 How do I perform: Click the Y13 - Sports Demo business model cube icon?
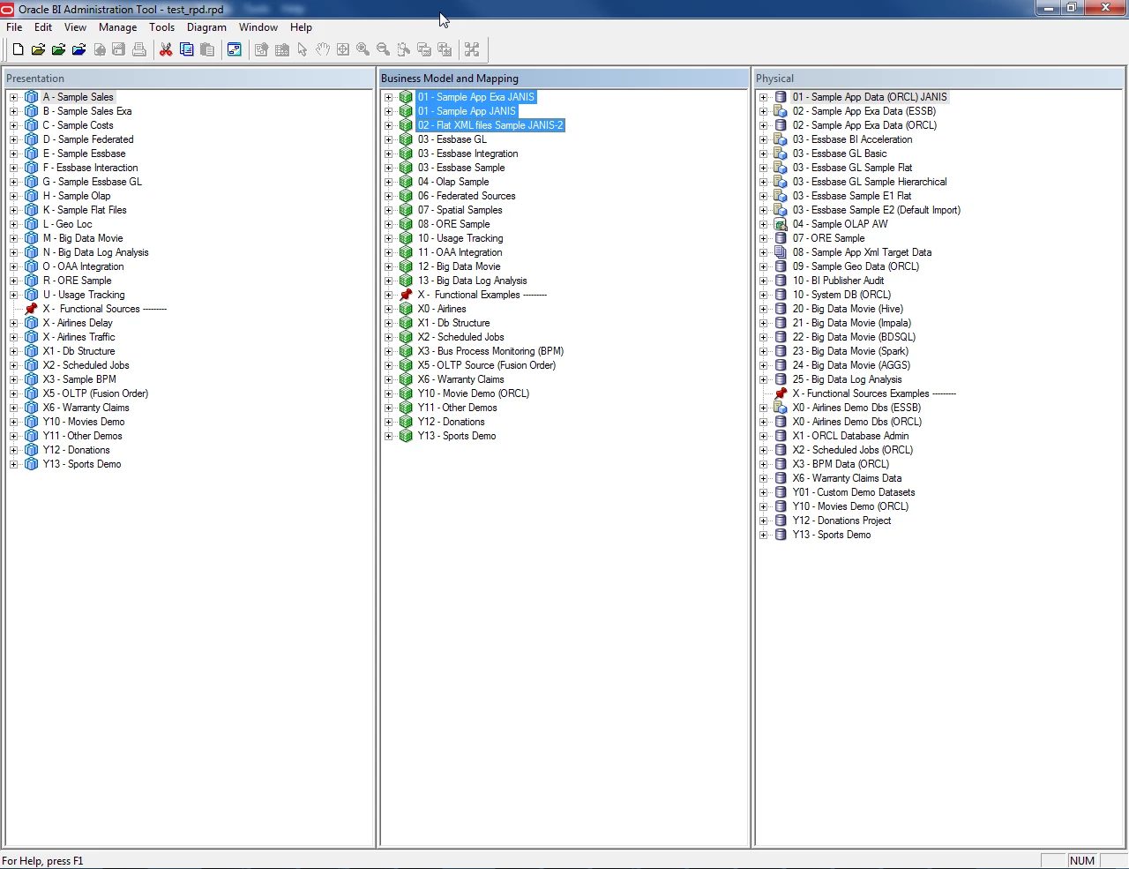(x=406, y=436)
